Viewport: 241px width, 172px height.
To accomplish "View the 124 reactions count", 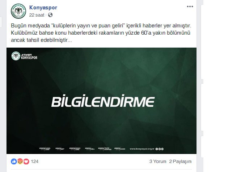I will click(x=35, y=162).
